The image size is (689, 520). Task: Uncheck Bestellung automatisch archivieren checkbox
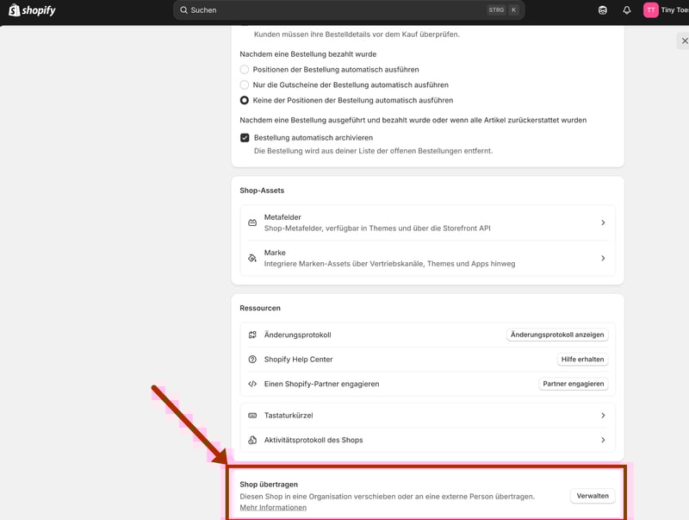point(245,138)
